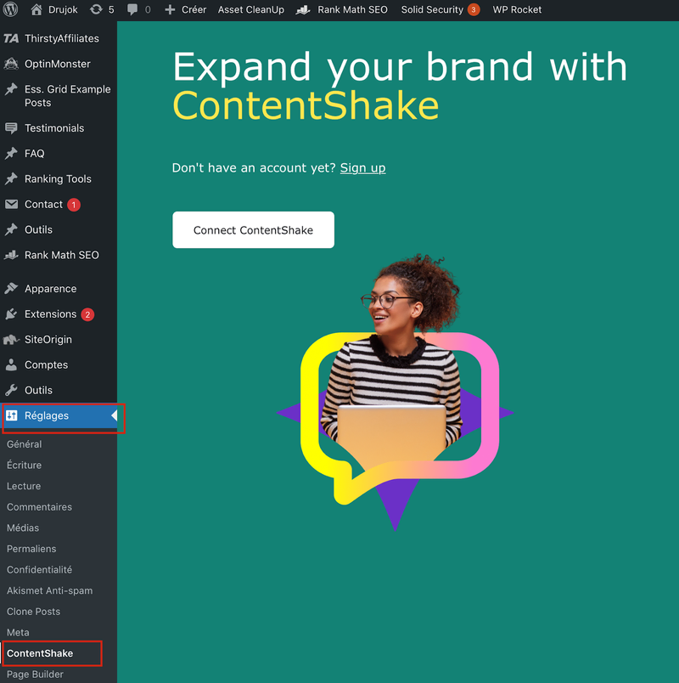Open Confidentialité settings submenu
Screen dimensions: 679x683
[40, 570]
